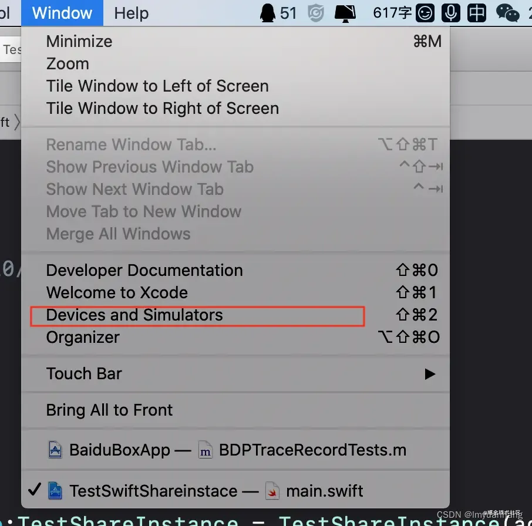Click Show Previous Window Tab item

click(x=235, y=167)
